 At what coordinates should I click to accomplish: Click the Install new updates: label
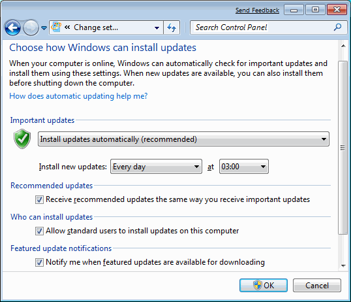coord(73,167)
